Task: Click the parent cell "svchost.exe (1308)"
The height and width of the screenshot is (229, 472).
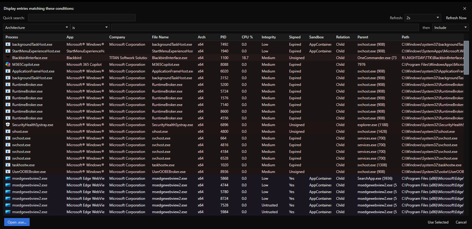Action: click(372, 165)
